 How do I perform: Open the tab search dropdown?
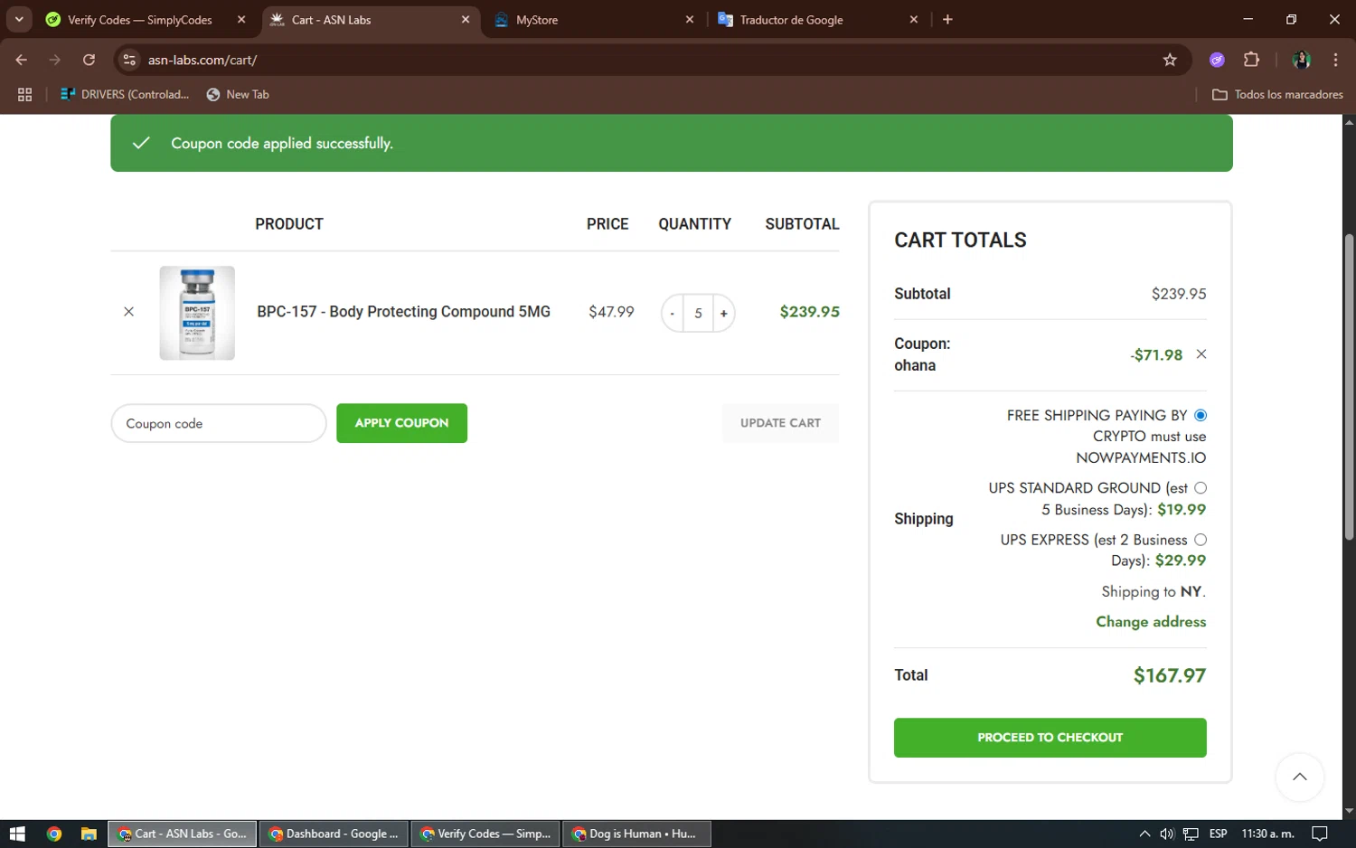tap(19, 19)
